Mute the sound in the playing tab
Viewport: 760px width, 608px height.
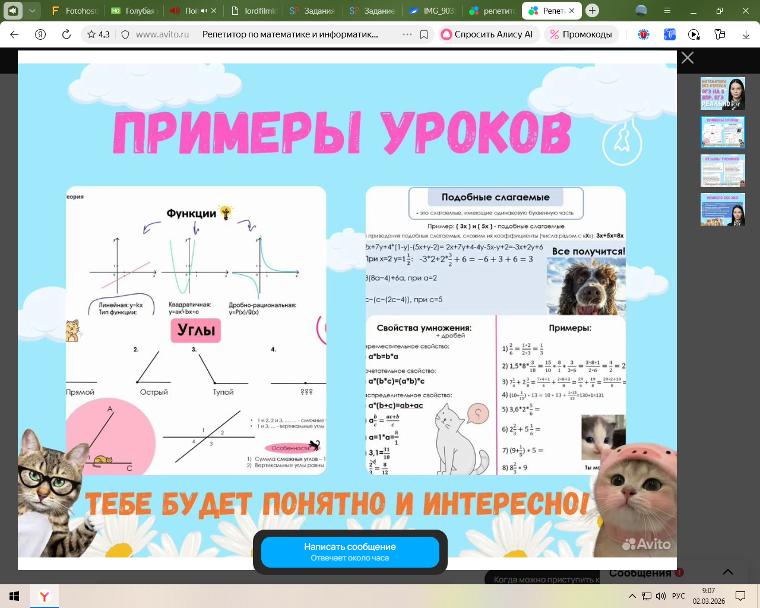coord(204,11)
